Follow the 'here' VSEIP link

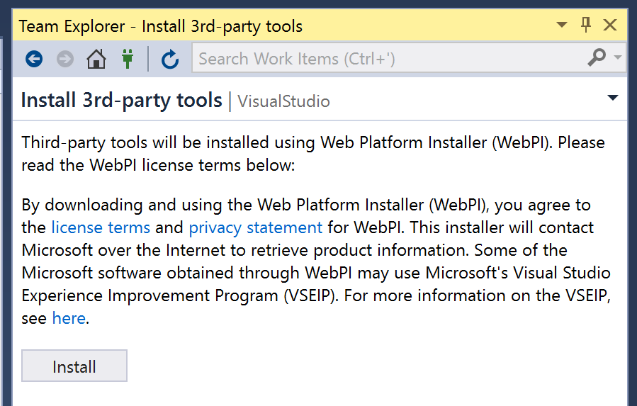click(69, 319)
